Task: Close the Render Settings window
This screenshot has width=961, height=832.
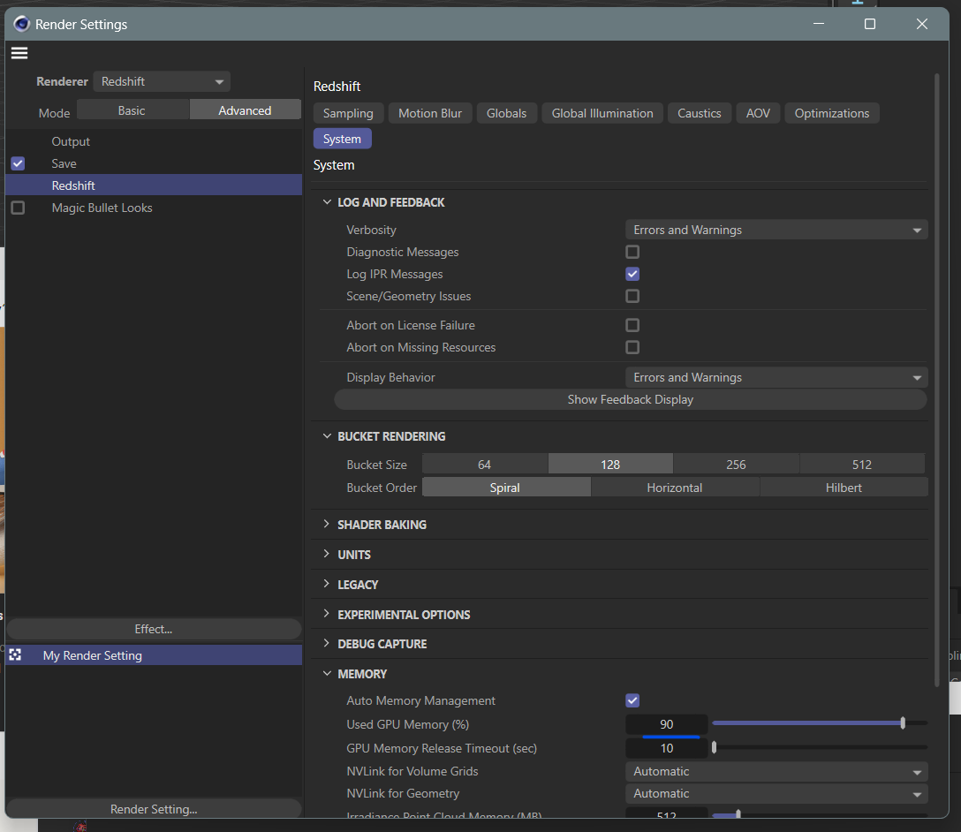Action: [922, 24]
